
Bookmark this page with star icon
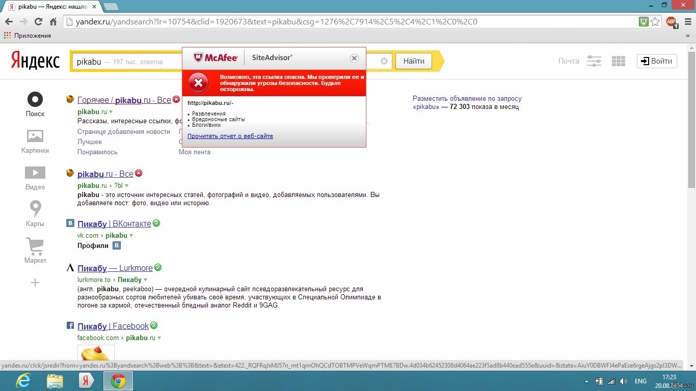pos(655,22)
